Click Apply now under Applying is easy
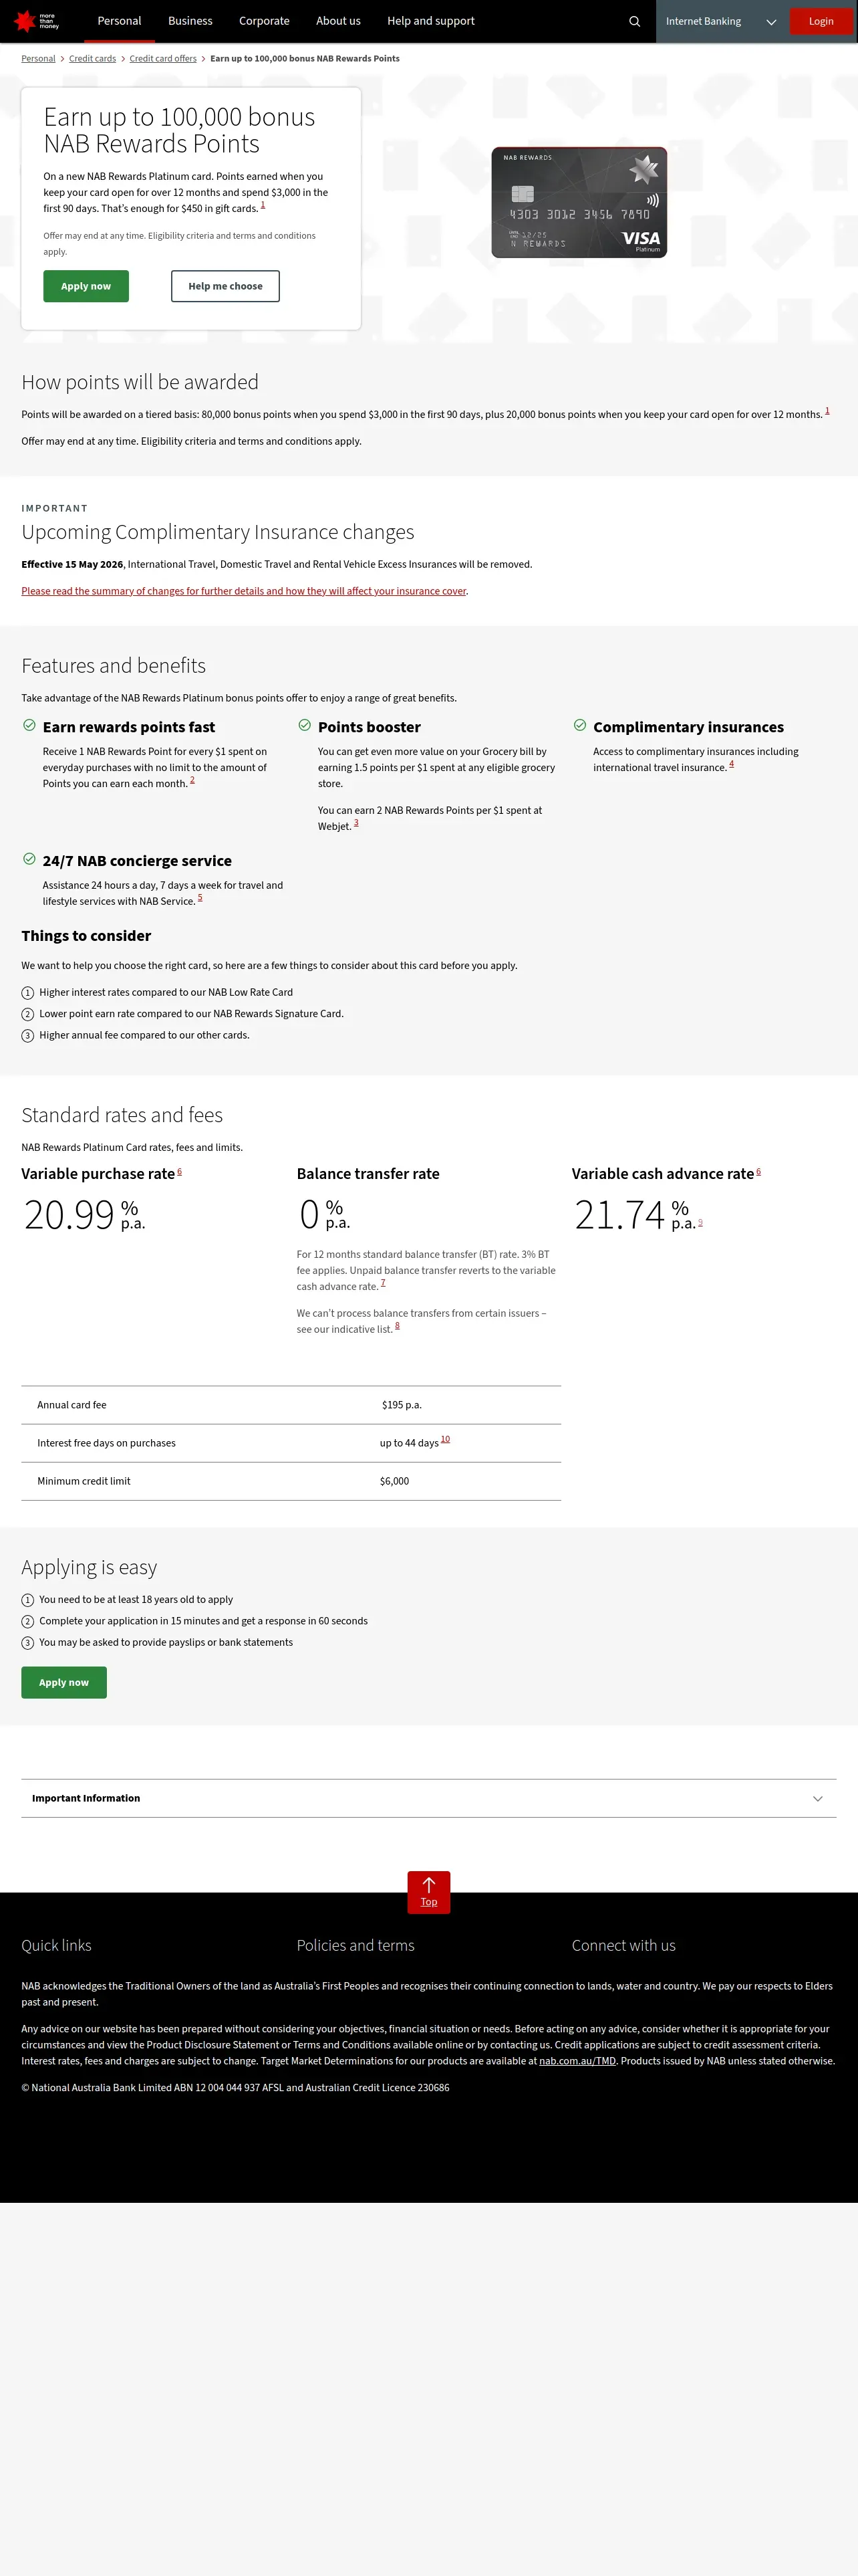Viewport: 858px width, 2576px height. [x=64, y=1682]
